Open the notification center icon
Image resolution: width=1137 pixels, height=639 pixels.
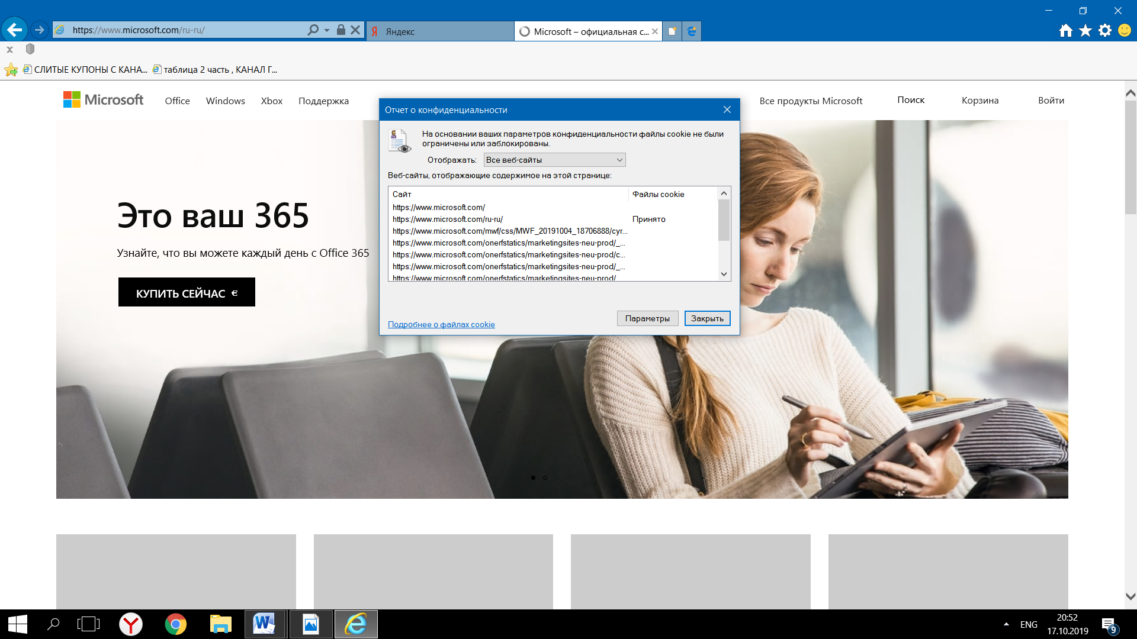[1110, 625]
